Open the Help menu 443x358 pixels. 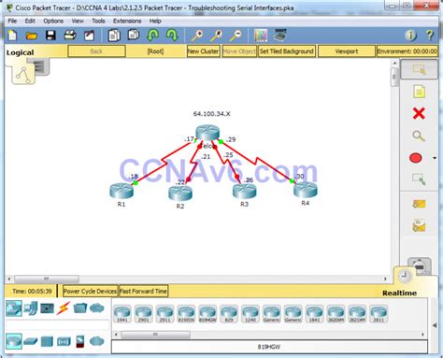[x=155, y=21]
